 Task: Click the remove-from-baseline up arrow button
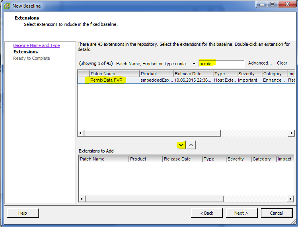point(191,145)
